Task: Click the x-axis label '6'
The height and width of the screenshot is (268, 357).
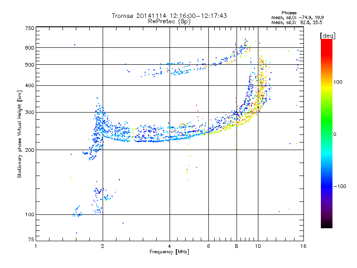Action: click(208, 246)
